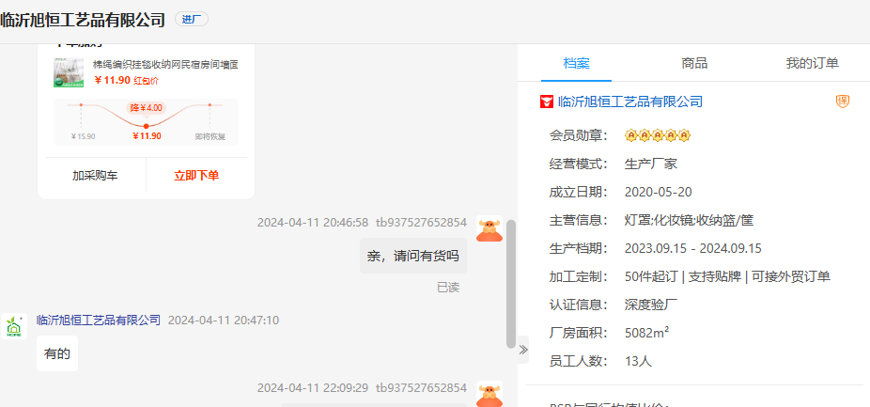Image resolution: width=870 pixels, height=407 pixels.
Task: Click the 降¥4.00 price drop chart
Action: click(146, 122)
